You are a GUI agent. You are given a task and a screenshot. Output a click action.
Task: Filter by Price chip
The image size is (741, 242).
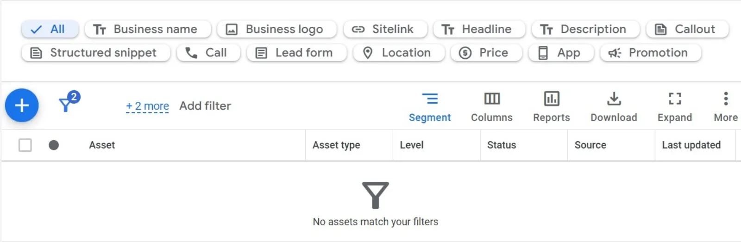[x=486, y=53]
